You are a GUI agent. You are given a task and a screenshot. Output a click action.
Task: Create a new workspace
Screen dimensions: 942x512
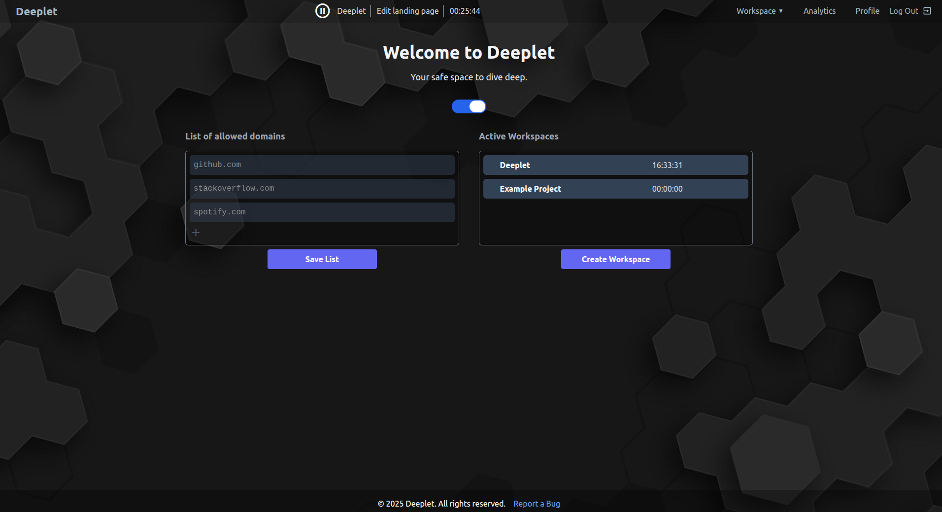click(615, 259)
